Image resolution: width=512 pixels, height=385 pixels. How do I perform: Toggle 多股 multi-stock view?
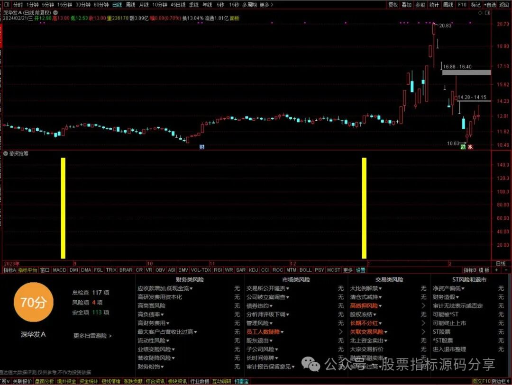click(x=420, y=5)
